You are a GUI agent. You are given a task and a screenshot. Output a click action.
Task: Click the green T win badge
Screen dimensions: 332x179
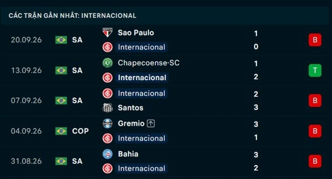pos(315,70)
